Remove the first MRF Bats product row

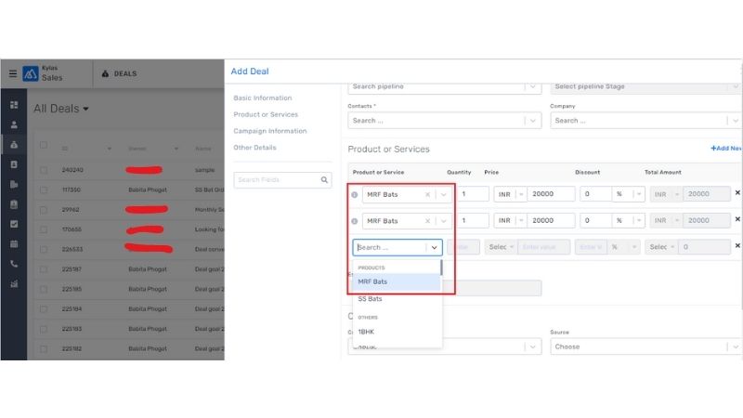tap(737, 193)
